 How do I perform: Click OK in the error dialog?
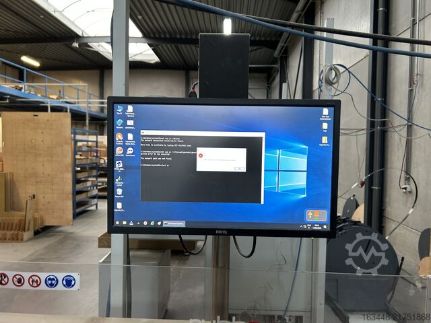(x=240, y=169)
